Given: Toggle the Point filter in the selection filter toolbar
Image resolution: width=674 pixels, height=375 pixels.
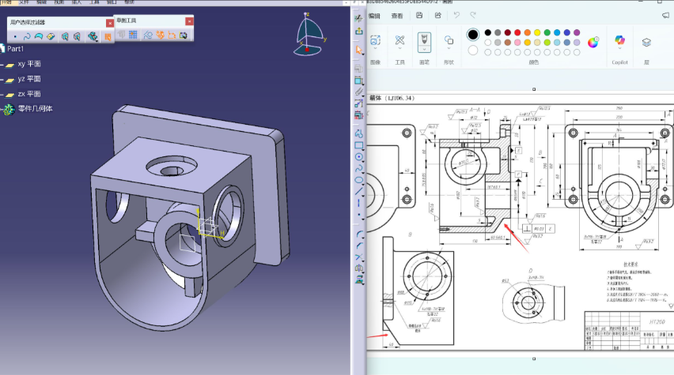Looking at the screenshot, I should [x=16, y=36].
